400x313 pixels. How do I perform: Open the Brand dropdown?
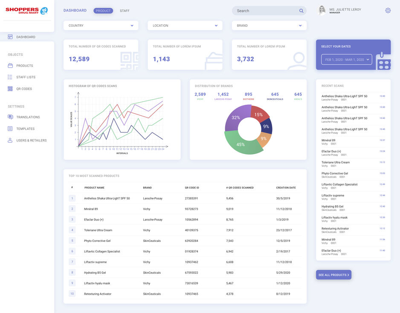[269, 26]
